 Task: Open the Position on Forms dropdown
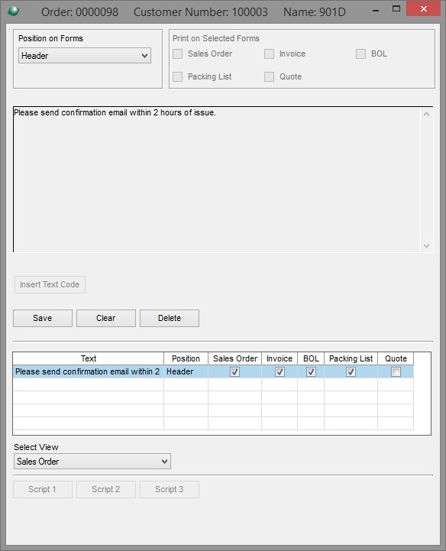[x=85, y=56]
